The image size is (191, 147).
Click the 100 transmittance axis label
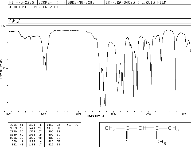3,26
